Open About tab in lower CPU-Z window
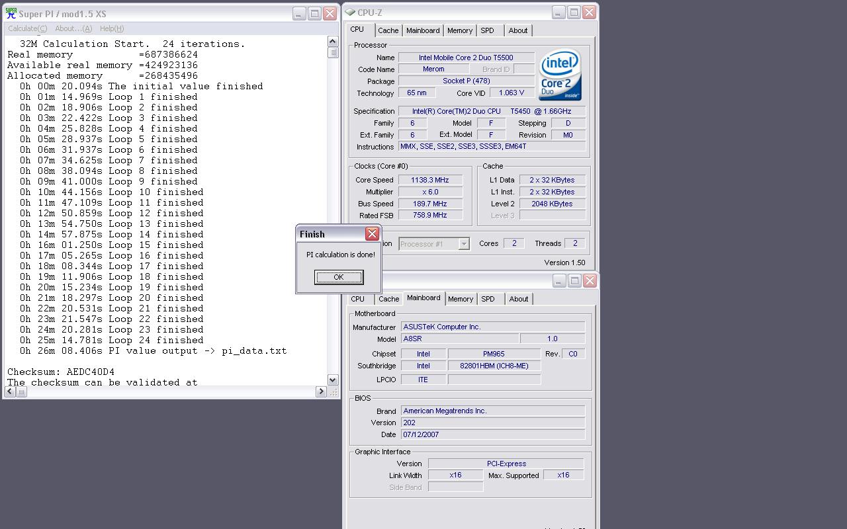847x529 pixels. click(519, 299)
